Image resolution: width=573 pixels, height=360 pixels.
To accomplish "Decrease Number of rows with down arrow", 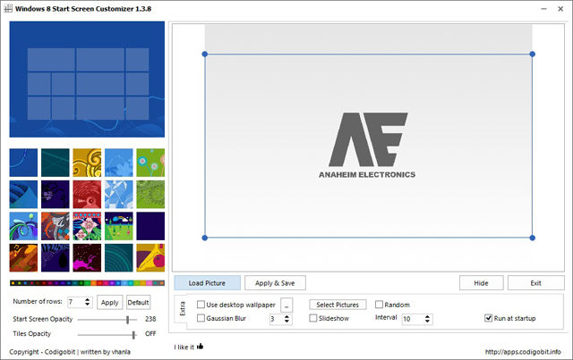I will [88, 305].
